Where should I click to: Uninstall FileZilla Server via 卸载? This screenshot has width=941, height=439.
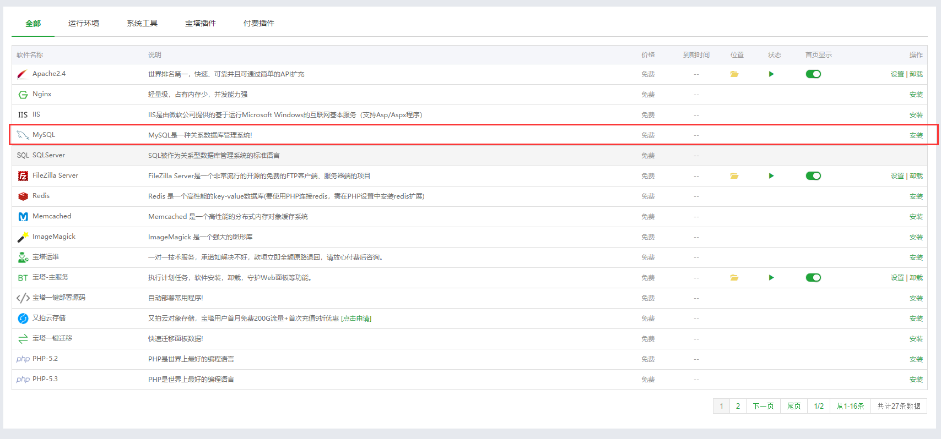click(x=916, y=176)
